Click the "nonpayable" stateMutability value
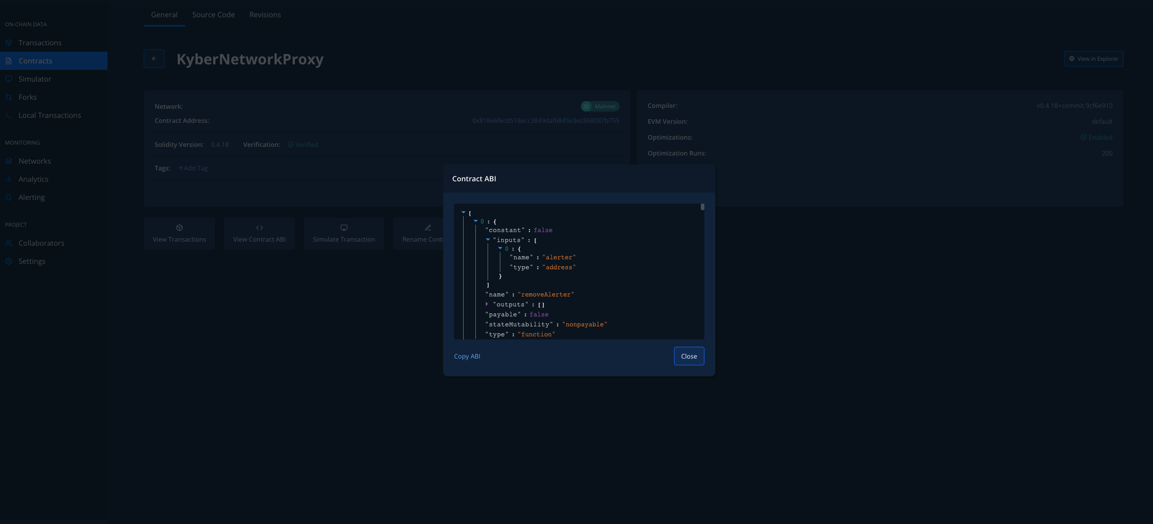 point(584,325)
